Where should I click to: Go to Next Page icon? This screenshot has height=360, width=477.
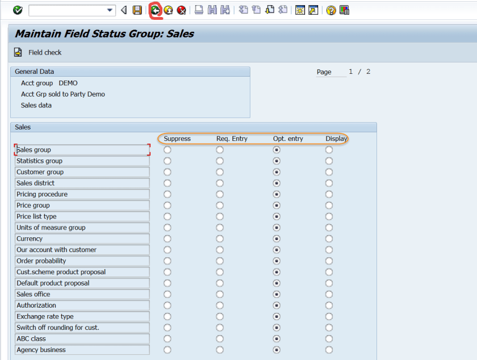(x=270, y=10)
